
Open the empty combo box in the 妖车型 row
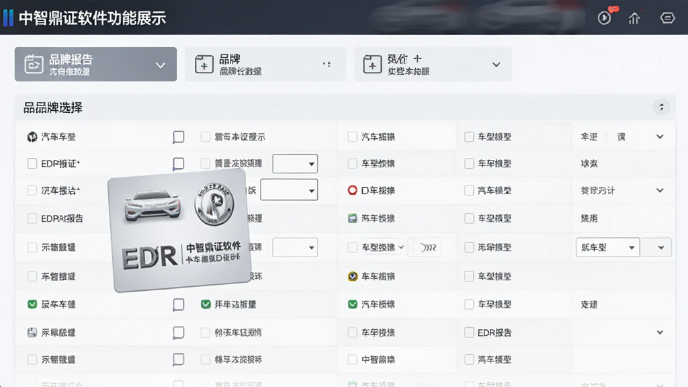tap(295, 247)
